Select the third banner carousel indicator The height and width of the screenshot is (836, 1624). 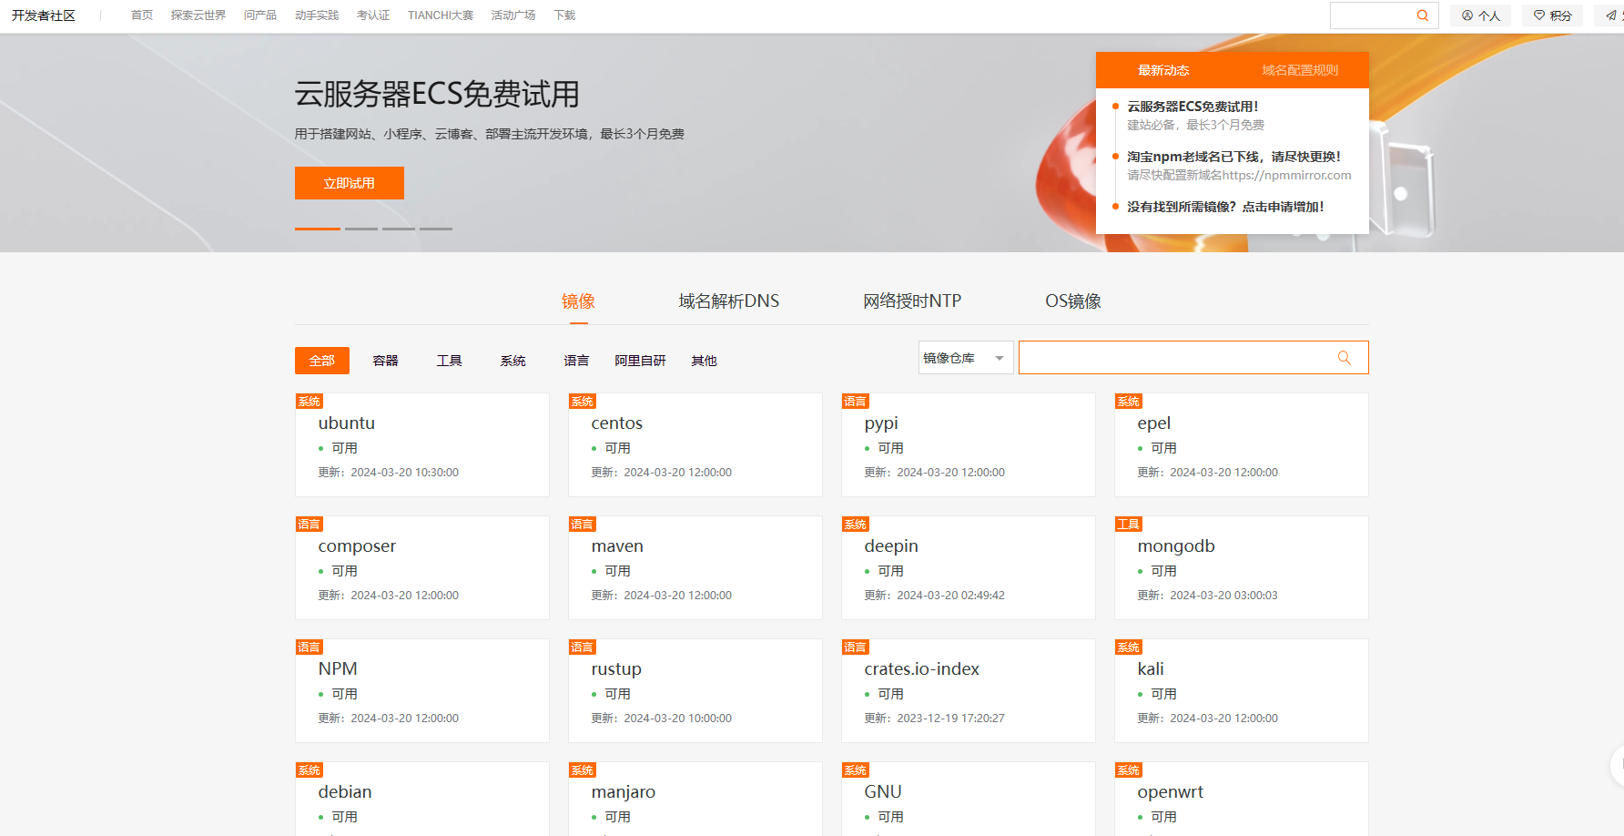pyautogui.click(x=399, y=229)
